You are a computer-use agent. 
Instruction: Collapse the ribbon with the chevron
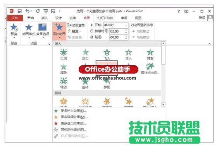pyautogui.click(x=210, y=44)
